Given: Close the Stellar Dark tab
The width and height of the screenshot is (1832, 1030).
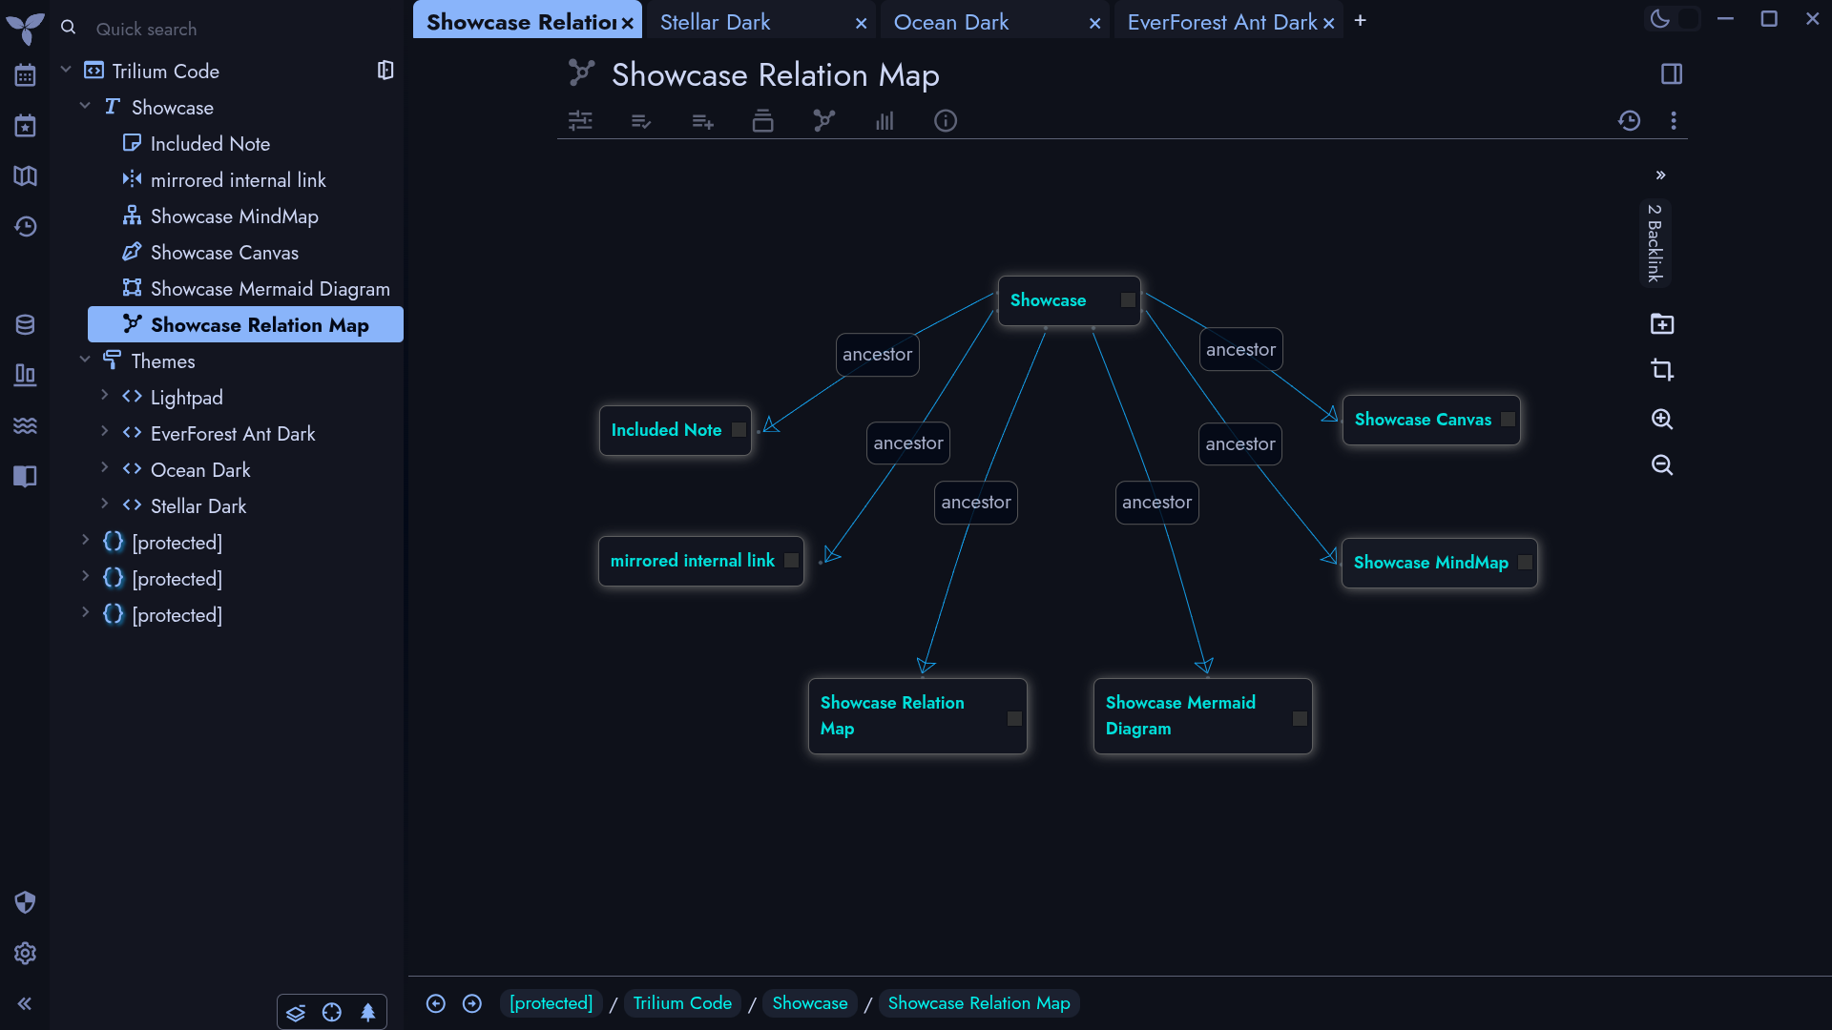Looking at the screenshot, I should coord(861,23).
